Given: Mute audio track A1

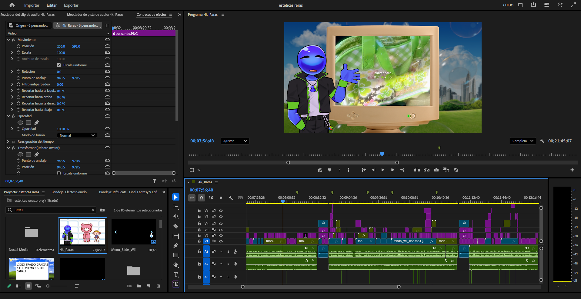Looking at the screenshot, I should [221, 251].
